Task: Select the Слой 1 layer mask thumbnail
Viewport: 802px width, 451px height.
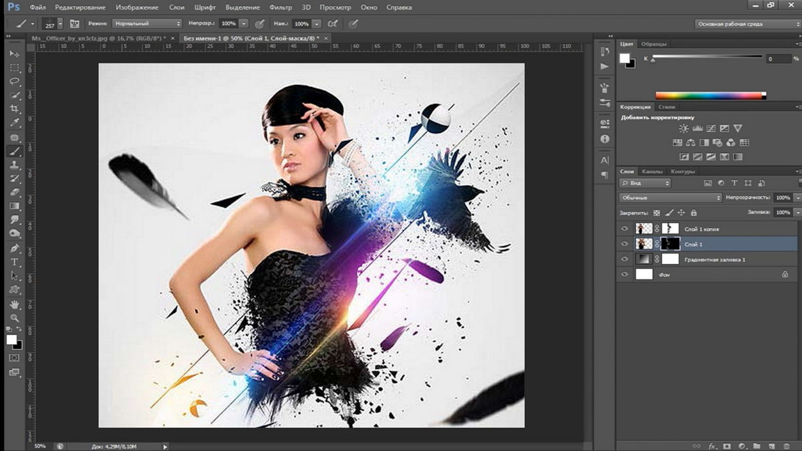Action: 670,244
